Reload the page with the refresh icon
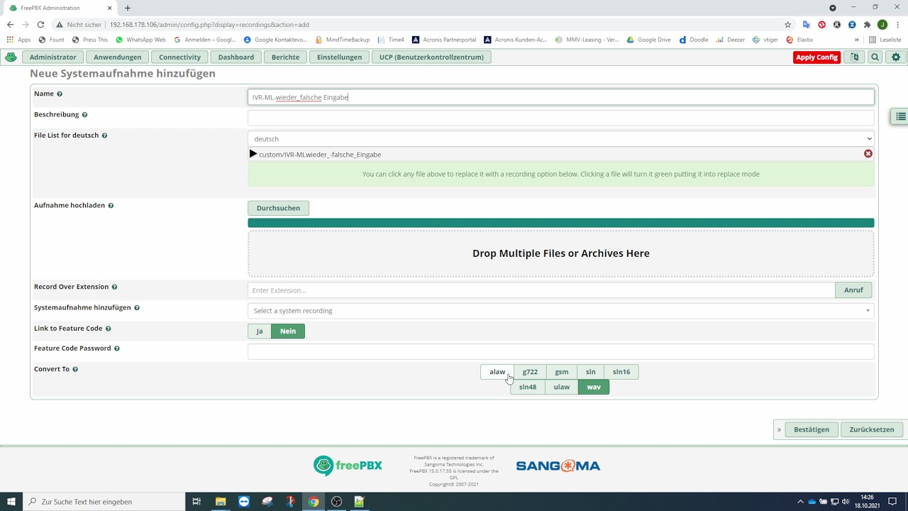Screen dimensions: 908x511 pos(40,24)
